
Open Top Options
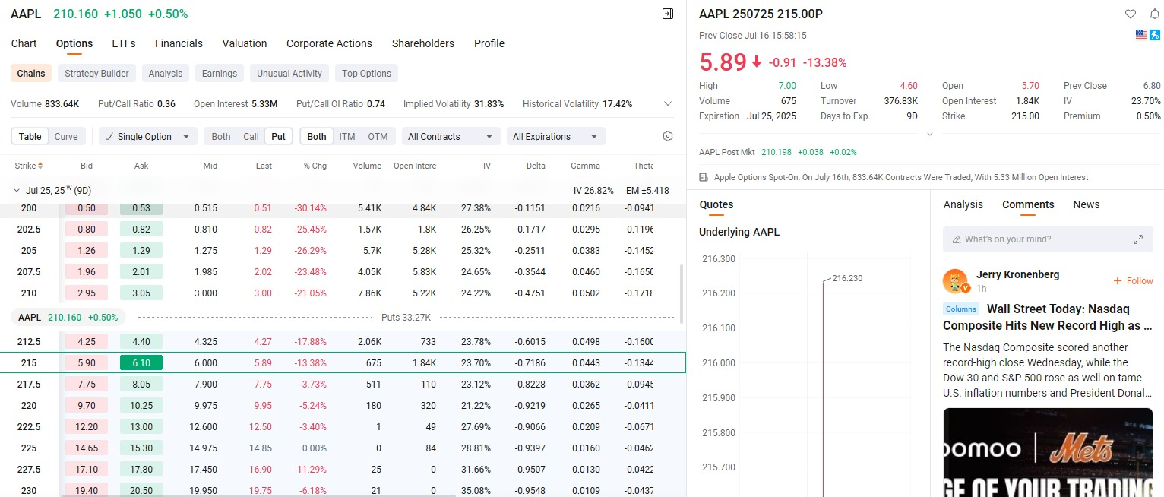pos(366,74)
